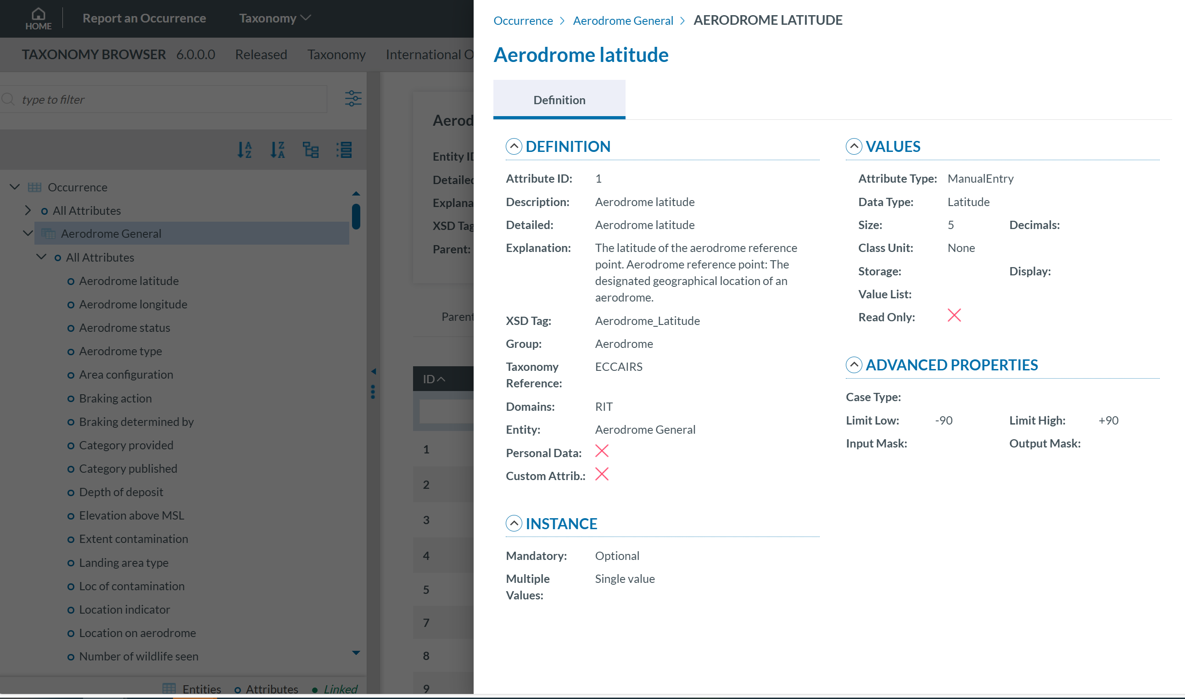Open the filter settings sliders icon

pos(353,99)
